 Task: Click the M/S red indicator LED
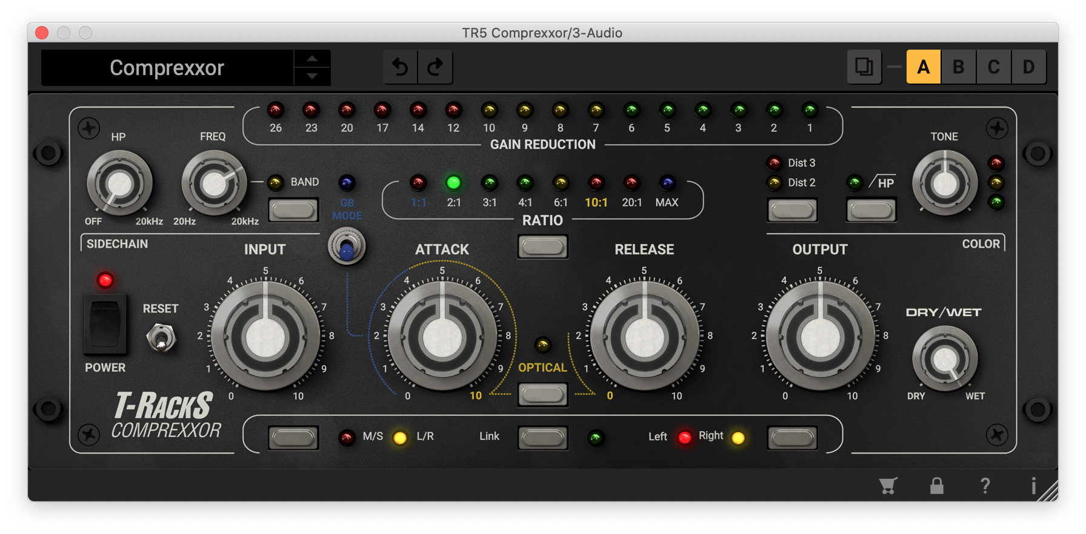(347, 438)
